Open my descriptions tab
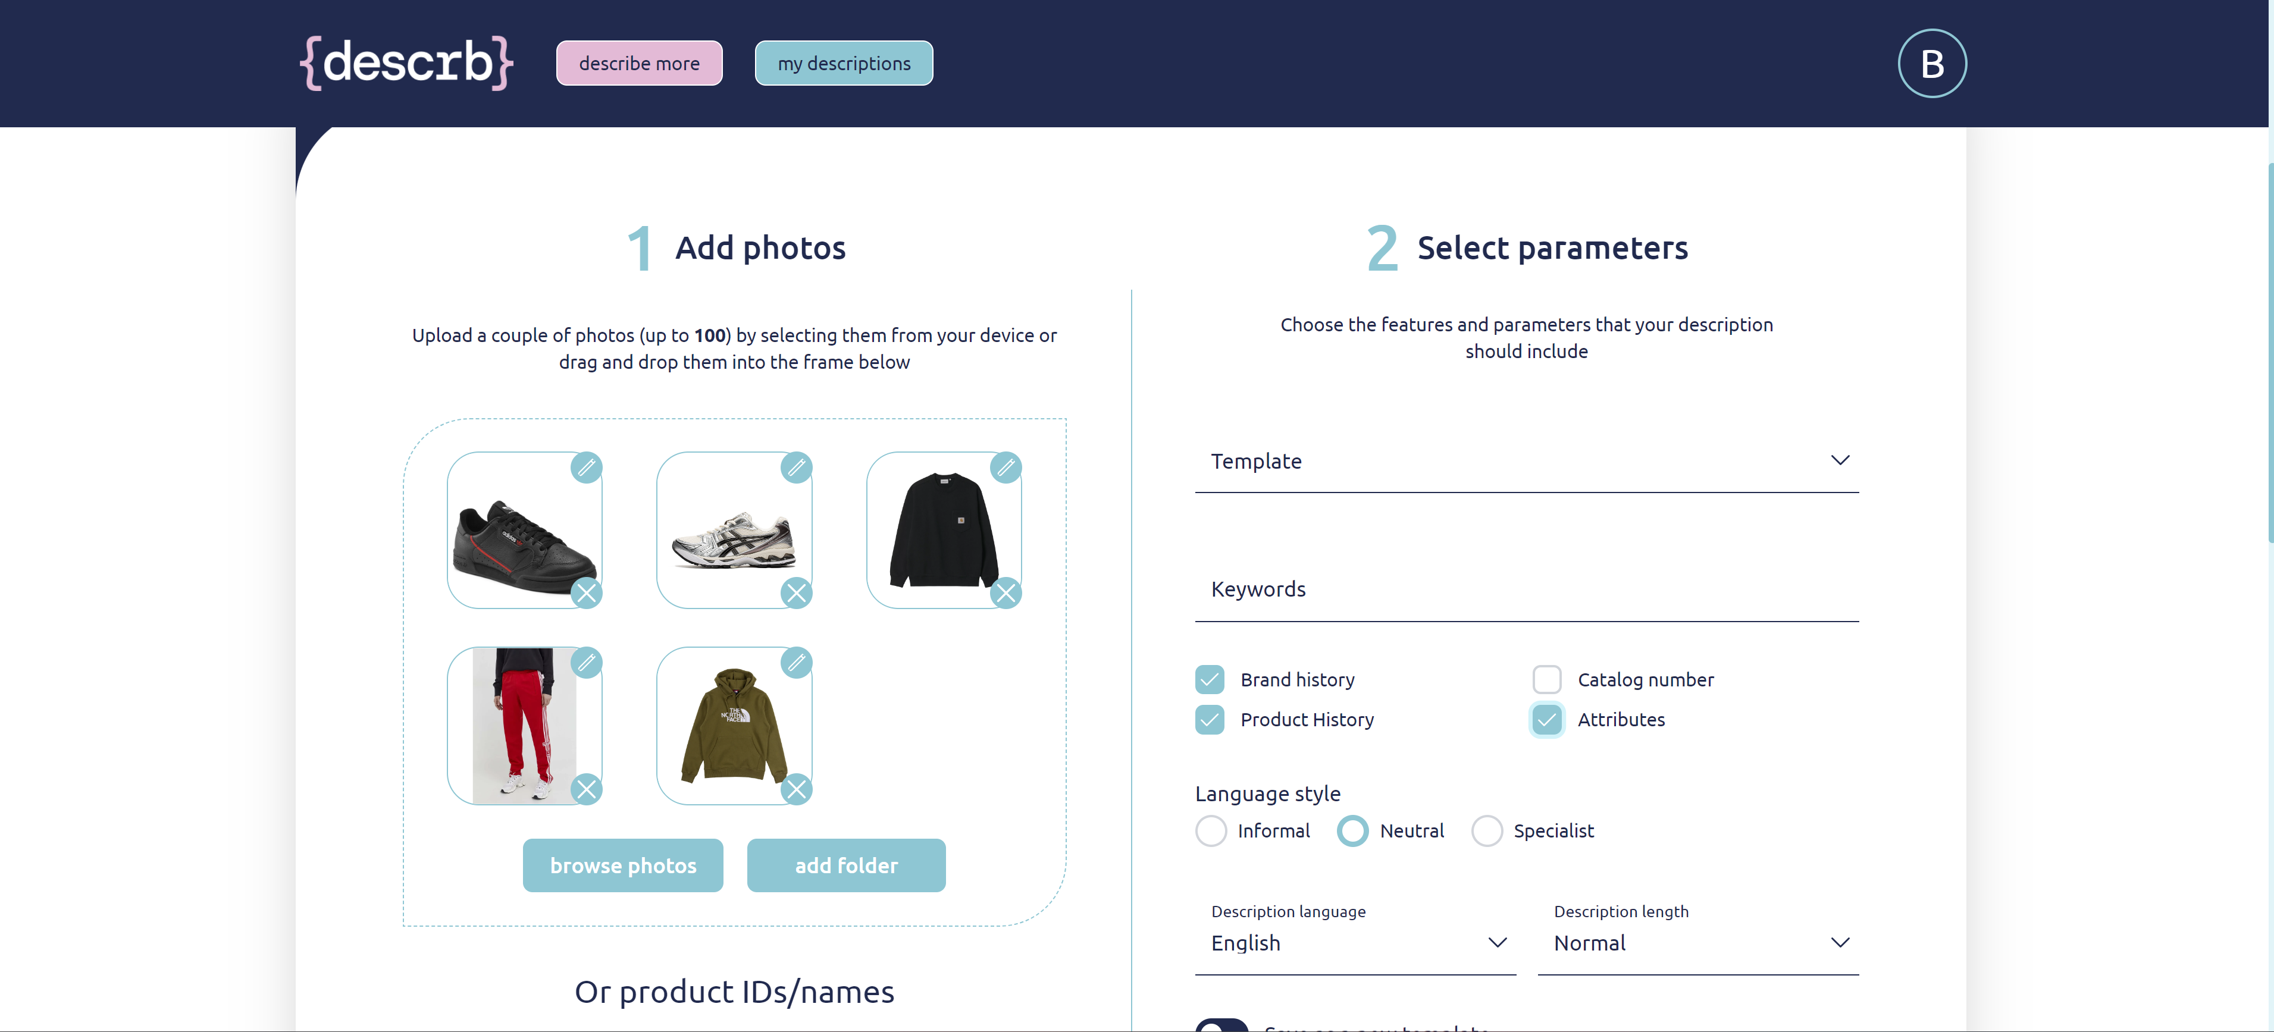This screenshot has height=1032, width=2274. (843, 64)
